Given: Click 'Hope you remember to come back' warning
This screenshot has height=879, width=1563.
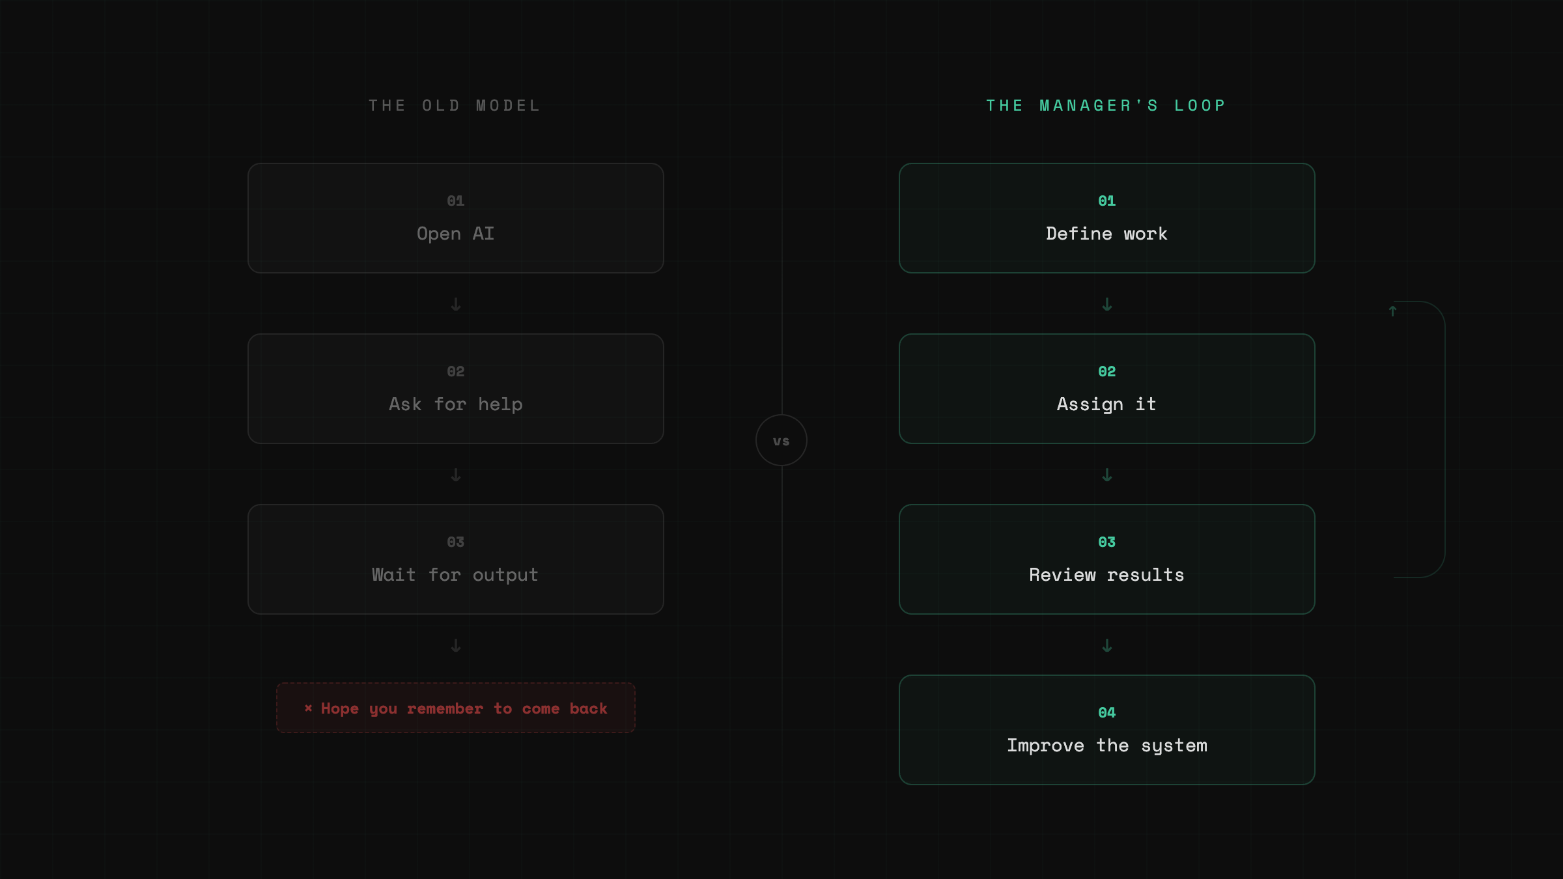Looking at the screenshot, I should [x=464, y=708].
